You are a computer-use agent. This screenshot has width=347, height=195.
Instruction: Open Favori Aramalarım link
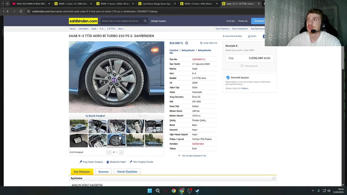(x=240, y=29)
